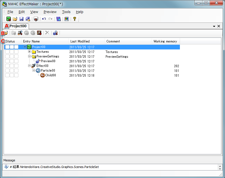Redo the last undone action
Screen dimensions: 225x178
tap(50, 19)
